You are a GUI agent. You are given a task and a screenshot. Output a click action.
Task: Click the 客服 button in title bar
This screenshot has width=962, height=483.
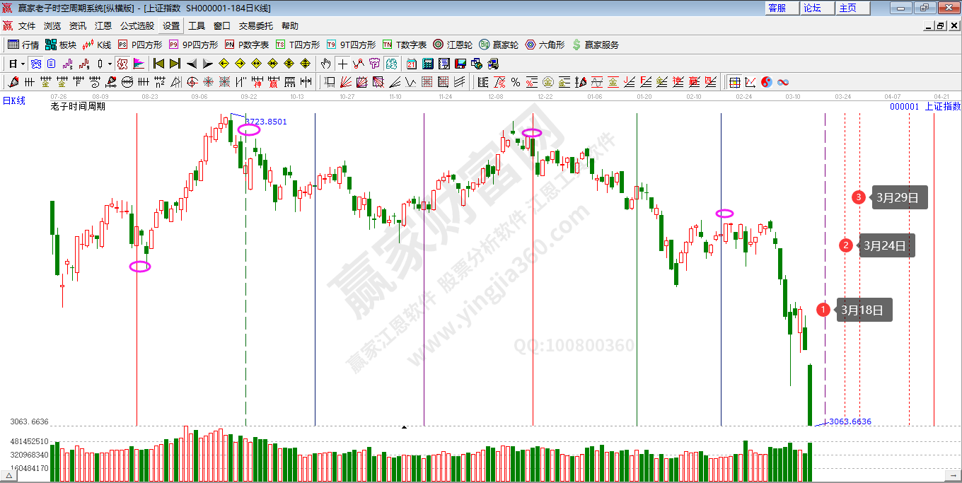click(777, 8)
